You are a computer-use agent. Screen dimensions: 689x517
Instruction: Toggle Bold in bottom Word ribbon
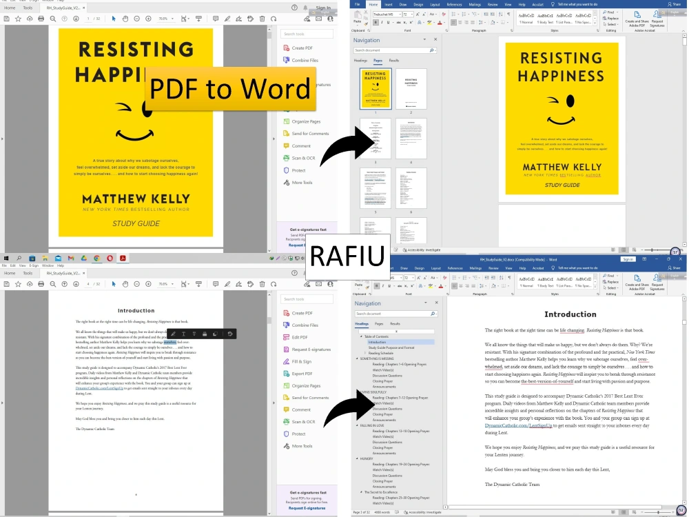click(x=377, y=286)
